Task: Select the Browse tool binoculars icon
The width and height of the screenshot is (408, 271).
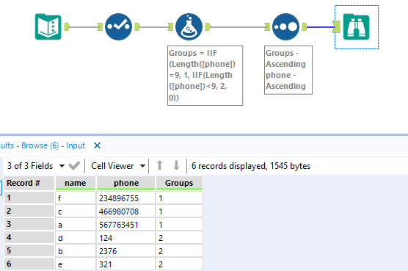Action: tap(356, 27)
